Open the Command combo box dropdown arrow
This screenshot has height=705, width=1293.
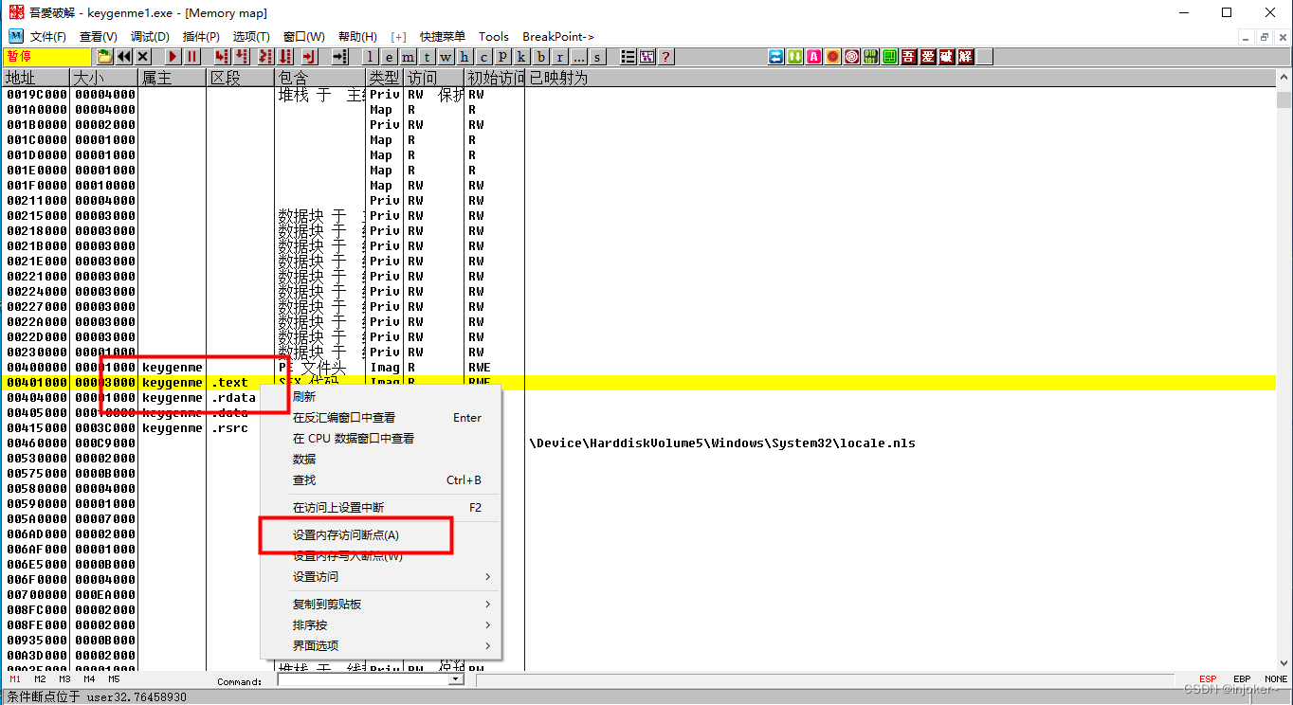(x=456, y=679)
